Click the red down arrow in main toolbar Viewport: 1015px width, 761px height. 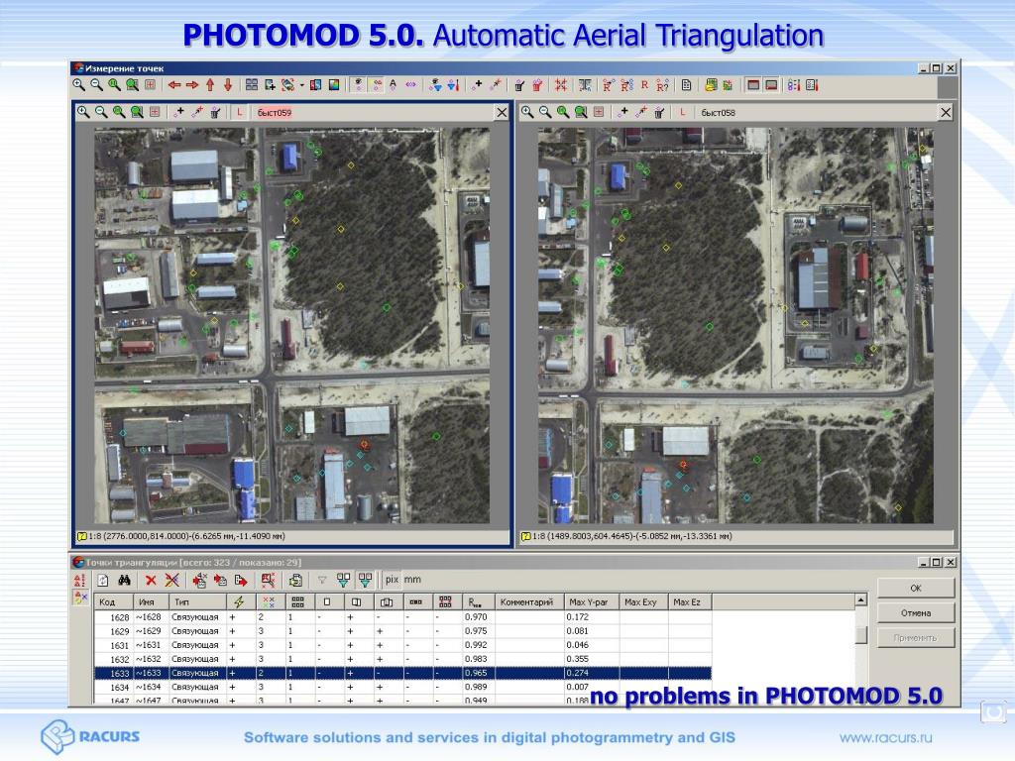[x=228, y=85]
